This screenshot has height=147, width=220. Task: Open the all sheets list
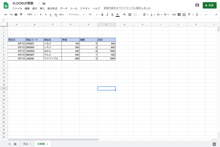(x=15, y=144)
